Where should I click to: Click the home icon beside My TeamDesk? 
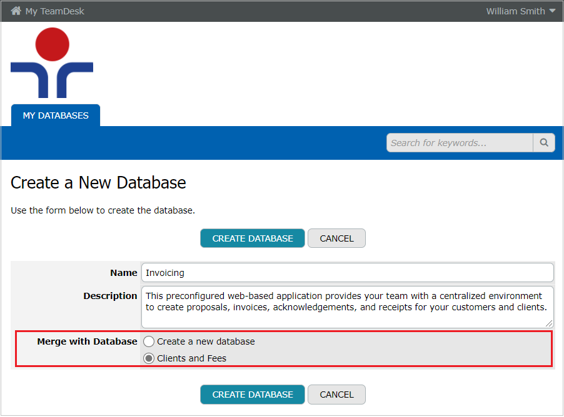[16, 11]
